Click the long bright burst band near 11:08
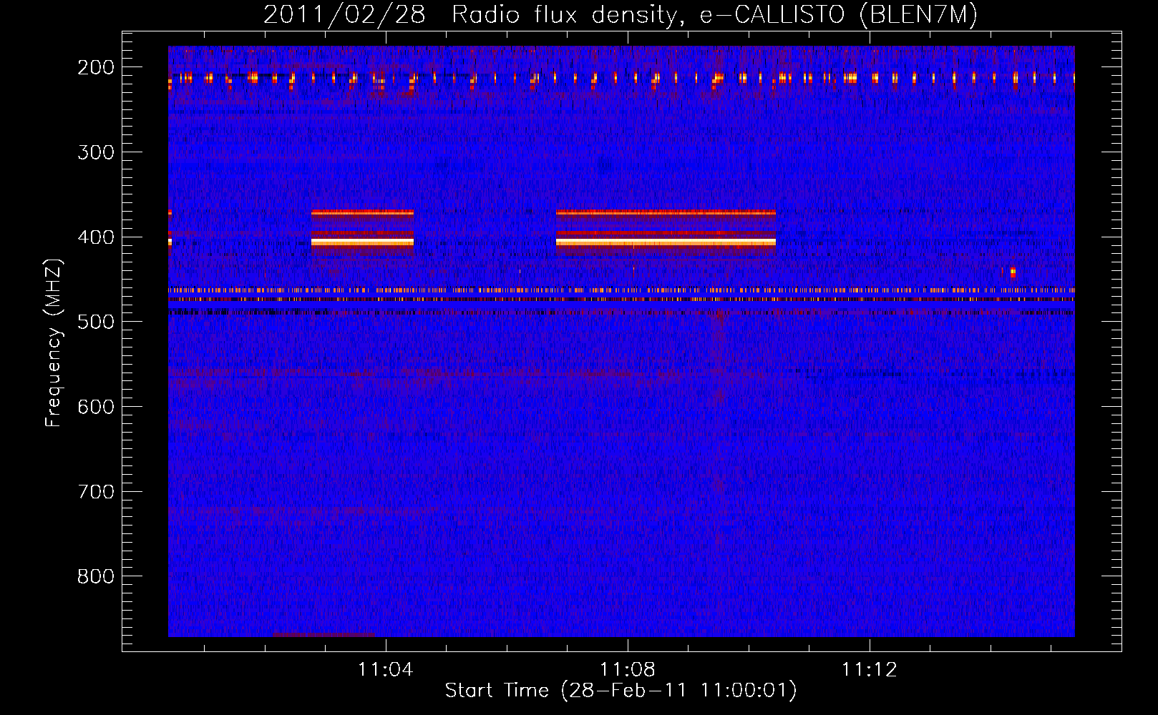 (x=666, y=242)
